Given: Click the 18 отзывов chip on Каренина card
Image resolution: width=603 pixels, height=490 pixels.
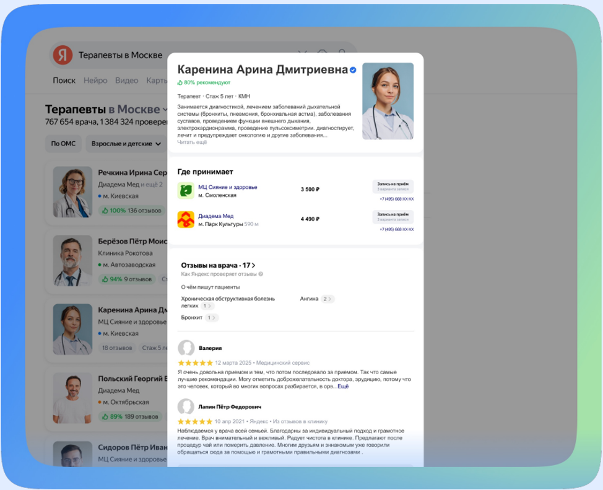Looking at the screenshot, I should coord(117,348).
